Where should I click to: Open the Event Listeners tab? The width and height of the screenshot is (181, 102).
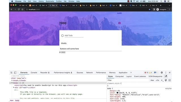pyautogui.click(x=140, y=76)
